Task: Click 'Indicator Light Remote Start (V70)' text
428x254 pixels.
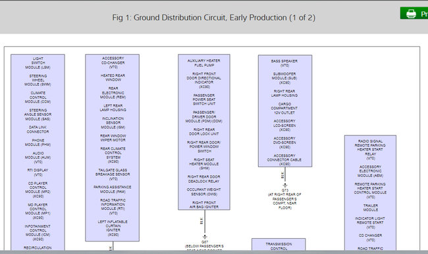Action: pos(371,222)
